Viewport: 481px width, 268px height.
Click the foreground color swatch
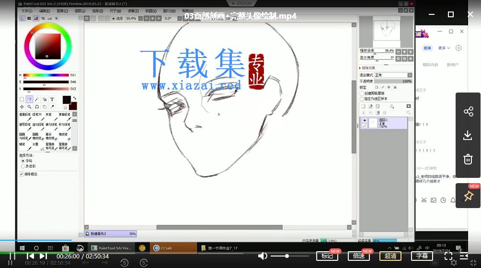(67, 99)
